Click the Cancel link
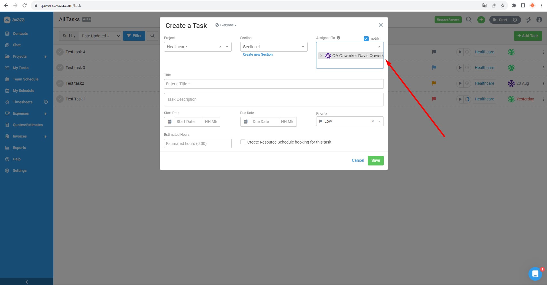 [x=358, y=160]
